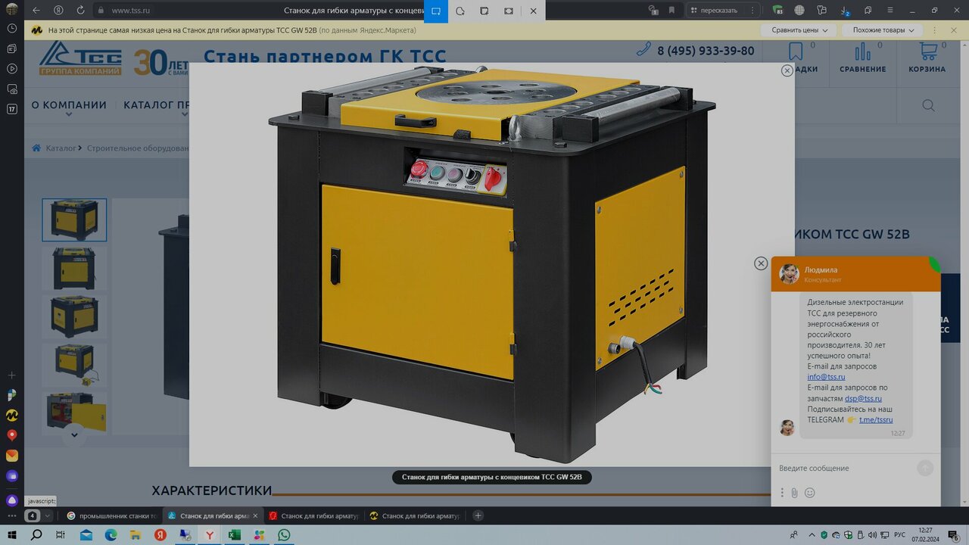Close the active TCC browser tab
This screenshot has width=969, height=545.
(255, 515)
